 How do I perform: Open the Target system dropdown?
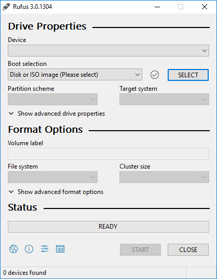[x=164, y=99]
